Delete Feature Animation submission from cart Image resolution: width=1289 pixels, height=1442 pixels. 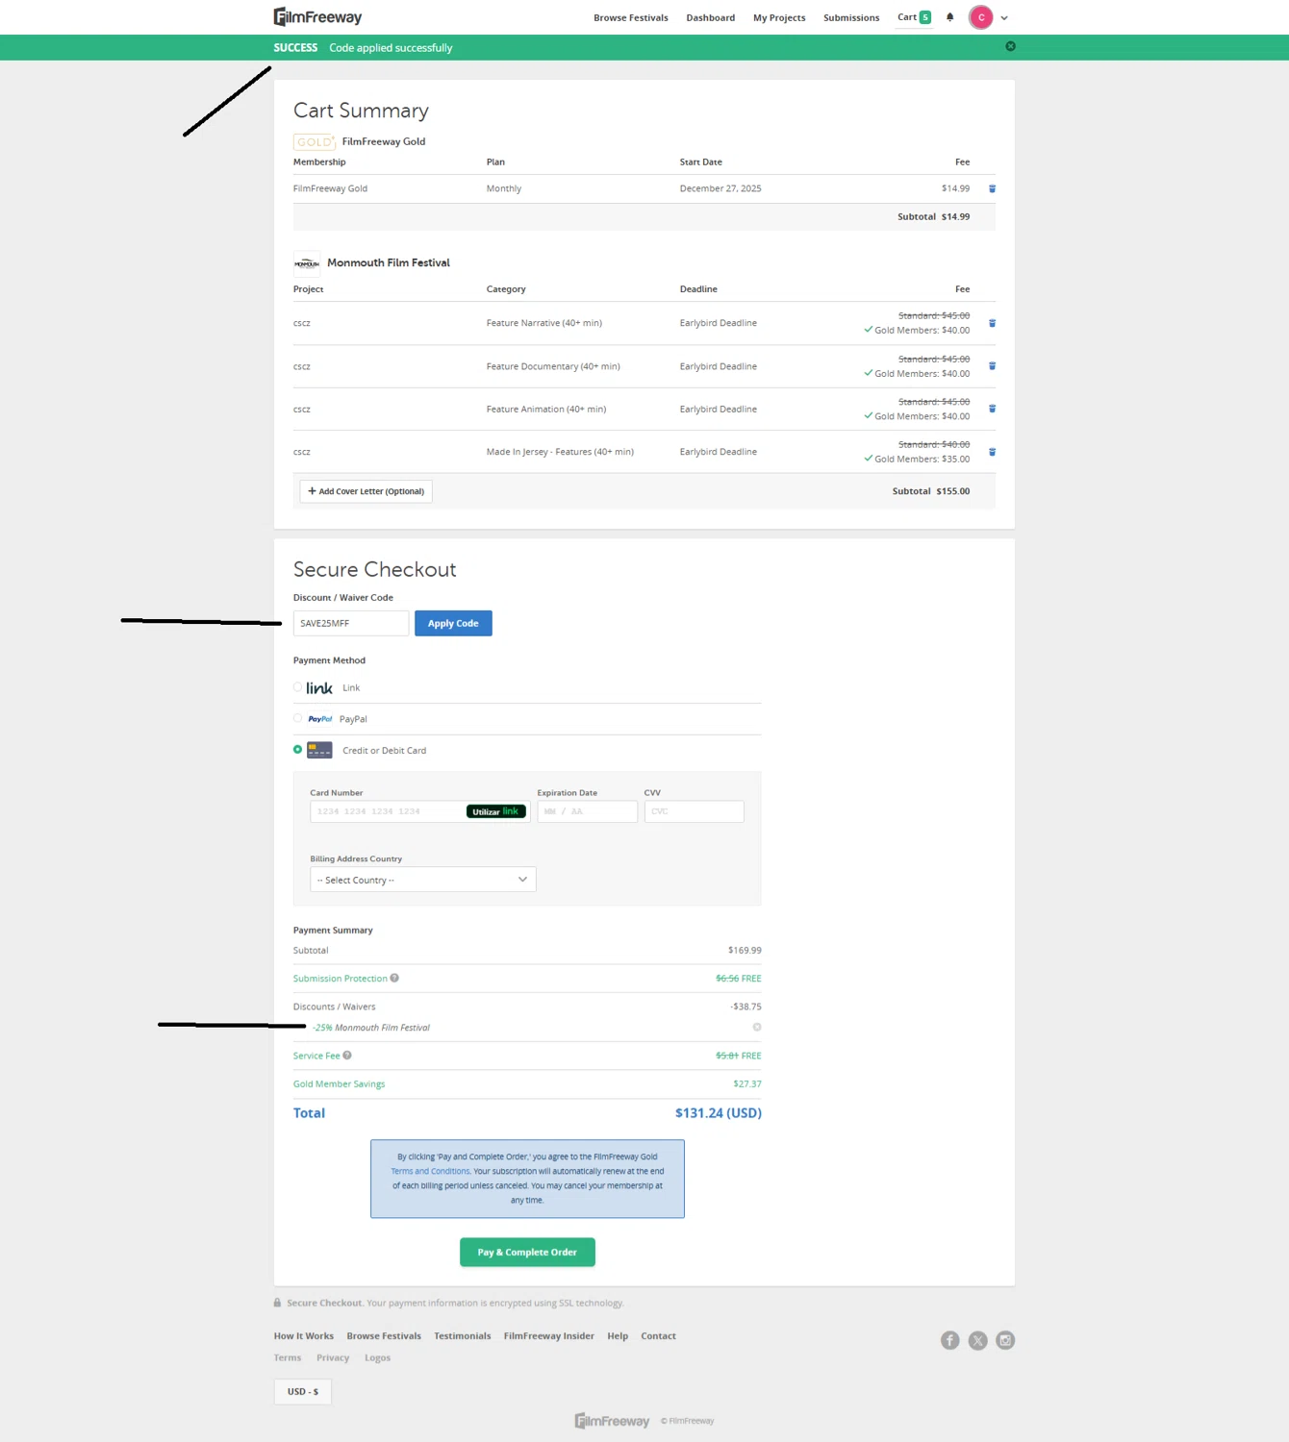tap(992, 409)
